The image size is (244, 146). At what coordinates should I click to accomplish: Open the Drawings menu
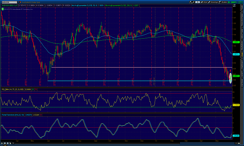coord(213,2)
